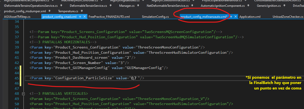Click the 0,7 value in Configuration_ParticleSize
The width and height of the screenshot is (304, 109).
(133, 78)
